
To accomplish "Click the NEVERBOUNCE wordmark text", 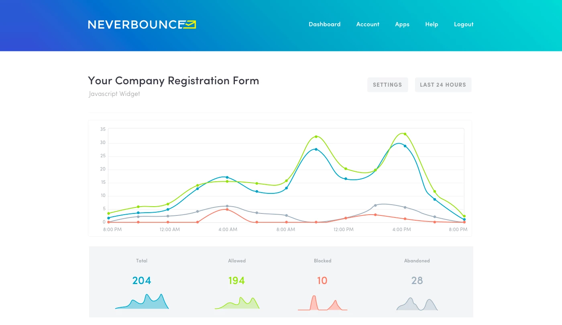I will tap(136, 24).
